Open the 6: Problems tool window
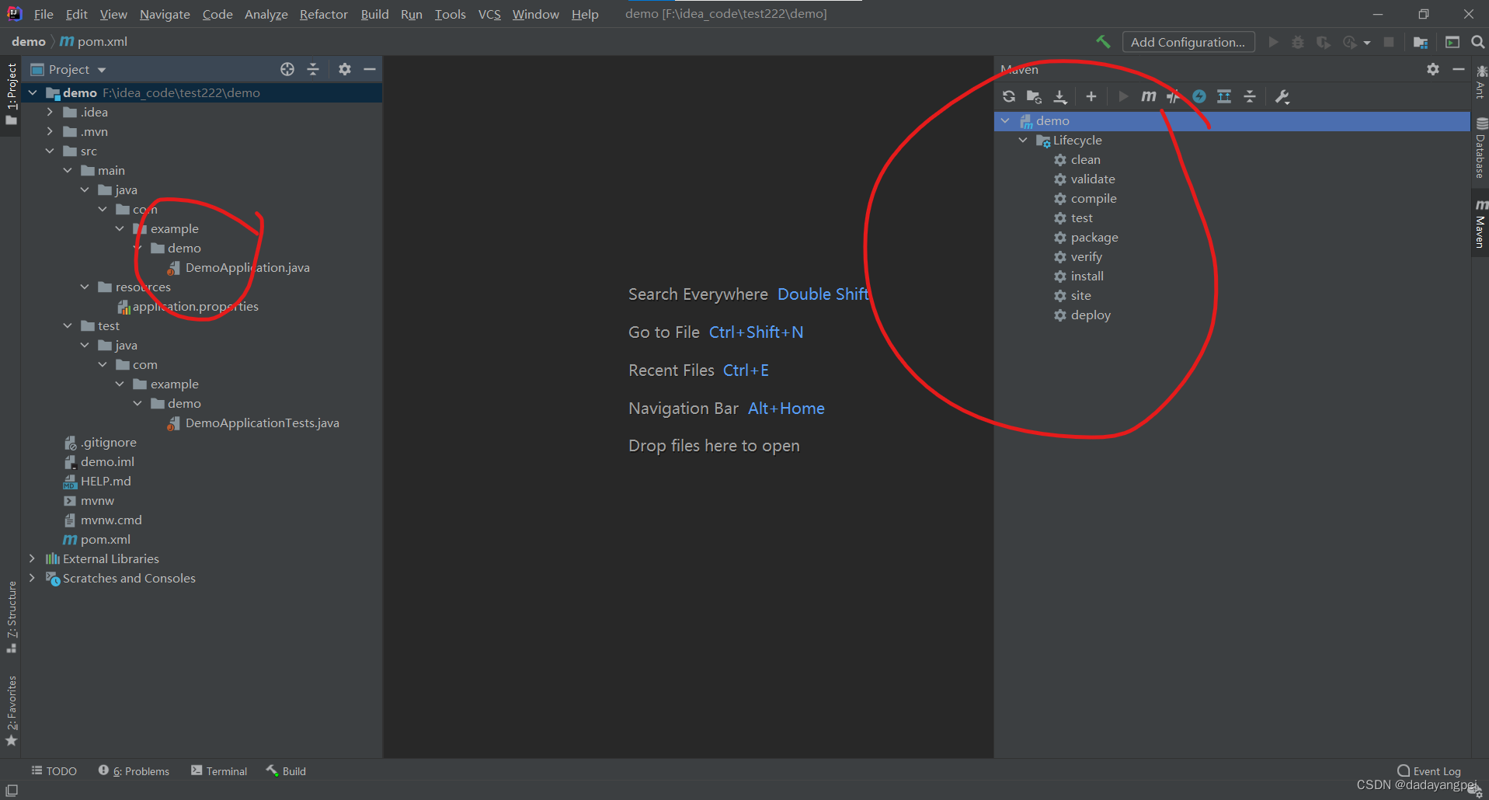This screenshot has width=1489, height=800. tap(134, 770)
